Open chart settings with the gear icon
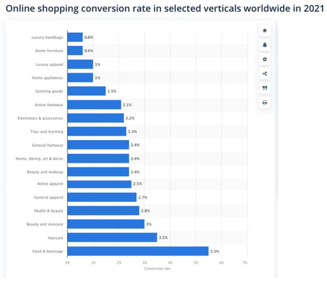327x281 pixels. coord(264,60)
